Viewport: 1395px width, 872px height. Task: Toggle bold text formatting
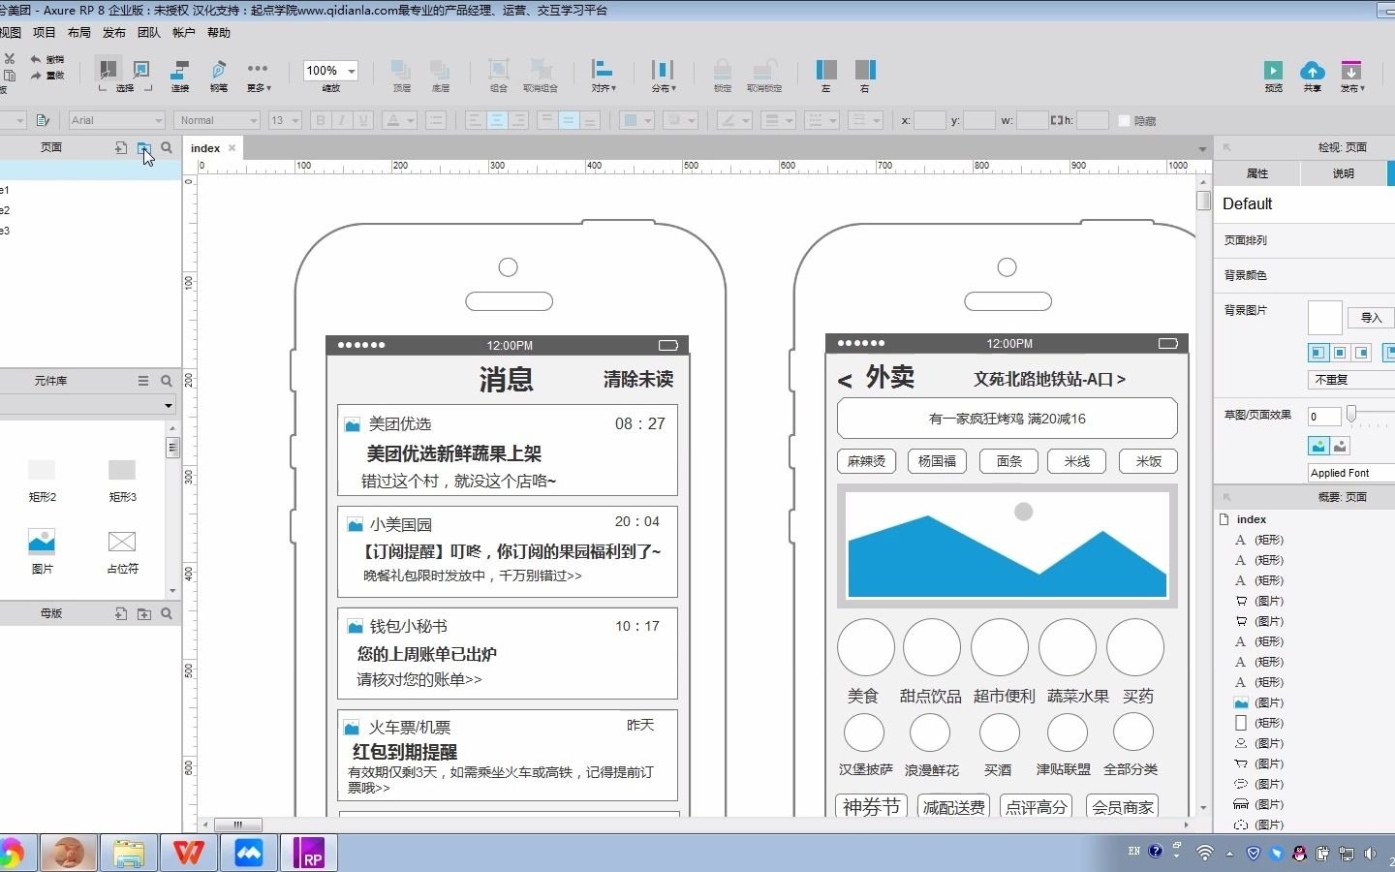pyautogui.click(x=321, y=120)
